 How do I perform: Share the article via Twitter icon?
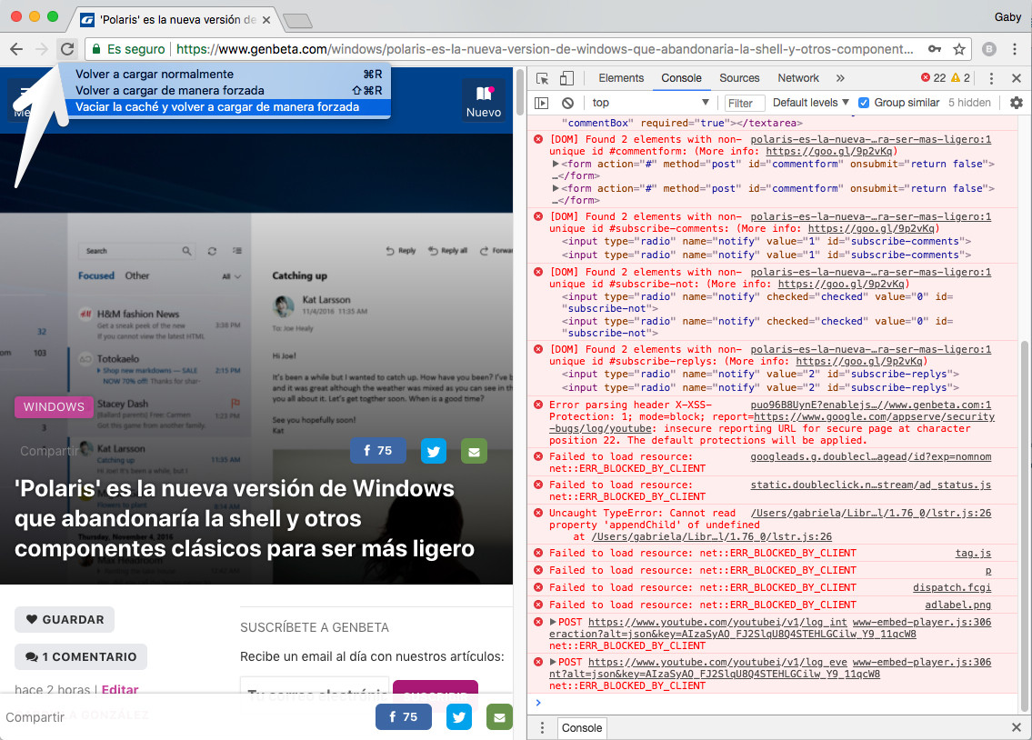434,451
